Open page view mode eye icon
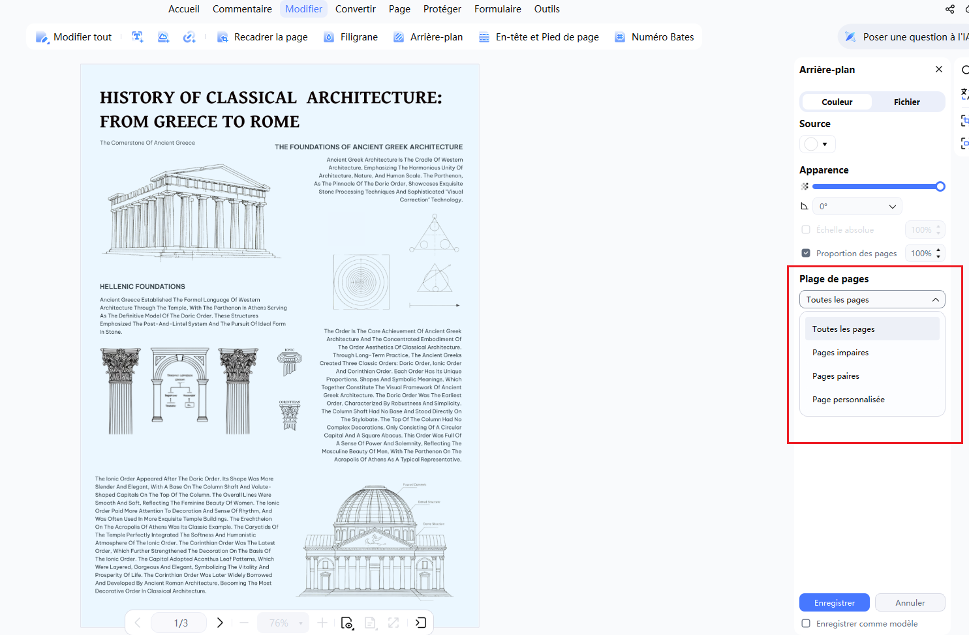Viewport: 969px width, 635px height. coord(347,623)
